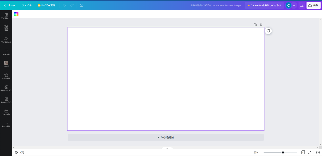Open All your designs sidebar panel
Screen dimensions: 322x156
(6, 100)
